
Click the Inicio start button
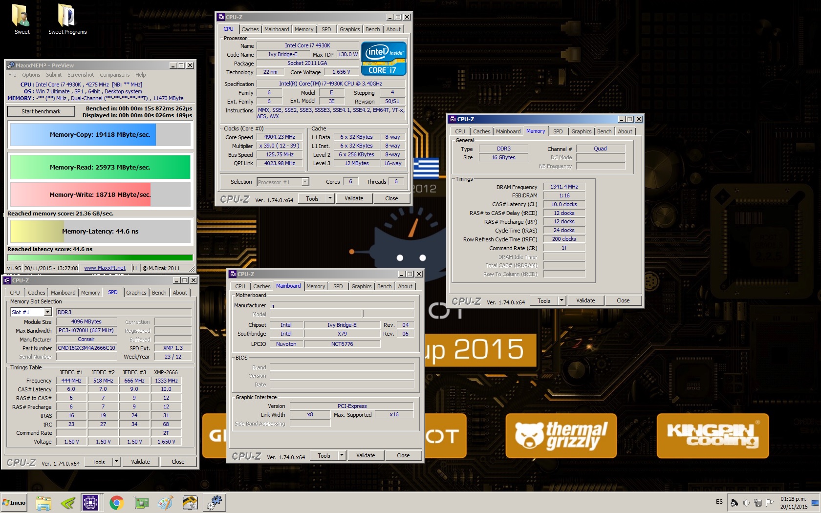[x=14, y=502]
